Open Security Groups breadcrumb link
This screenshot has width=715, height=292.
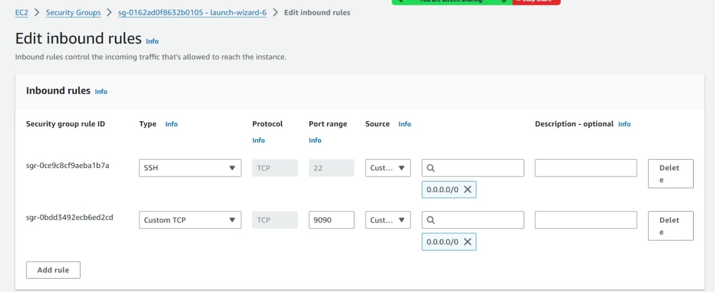click(73, 13)
